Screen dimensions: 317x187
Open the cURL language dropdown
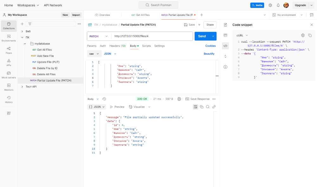pos(242,35)
